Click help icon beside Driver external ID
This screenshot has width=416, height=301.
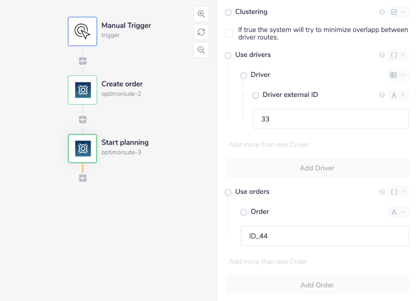click(382, 95)
